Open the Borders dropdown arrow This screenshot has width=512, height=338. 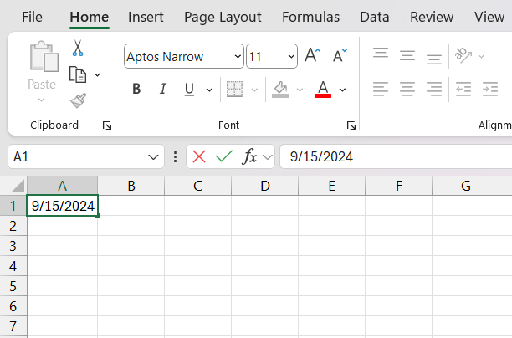[254, 90]
